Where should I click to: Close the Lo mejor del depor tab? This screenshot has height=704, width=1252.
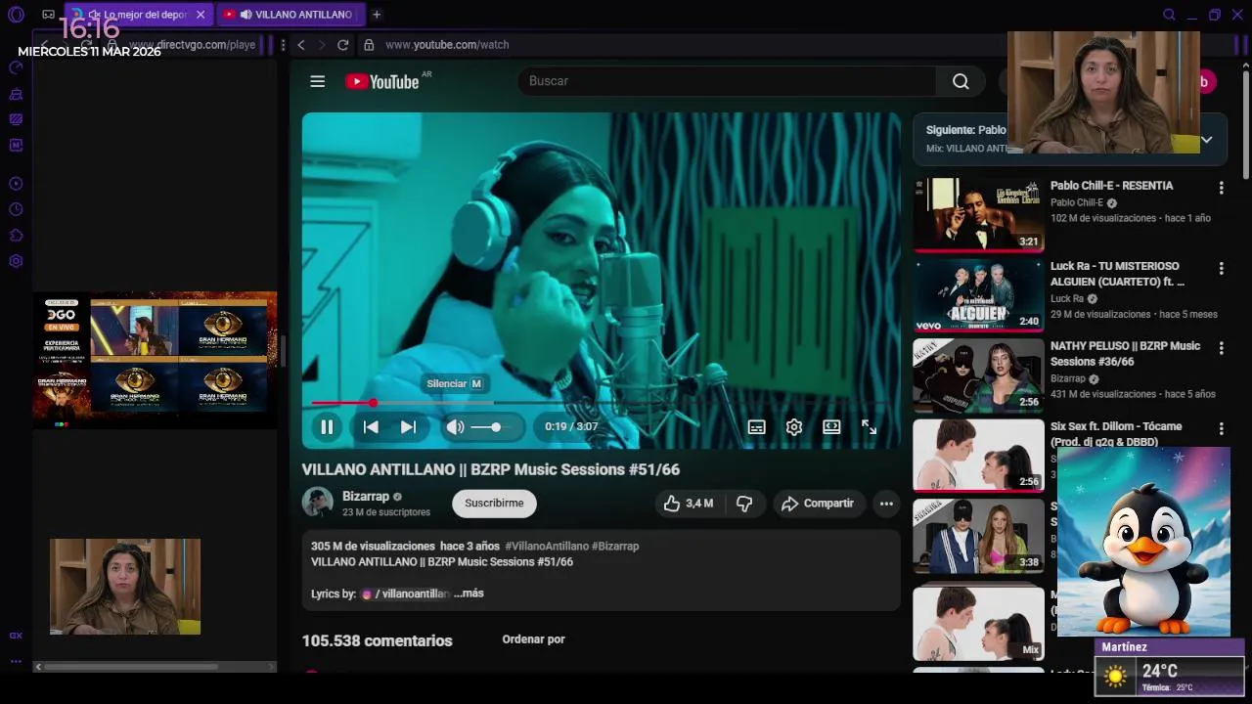coord(201,15)
